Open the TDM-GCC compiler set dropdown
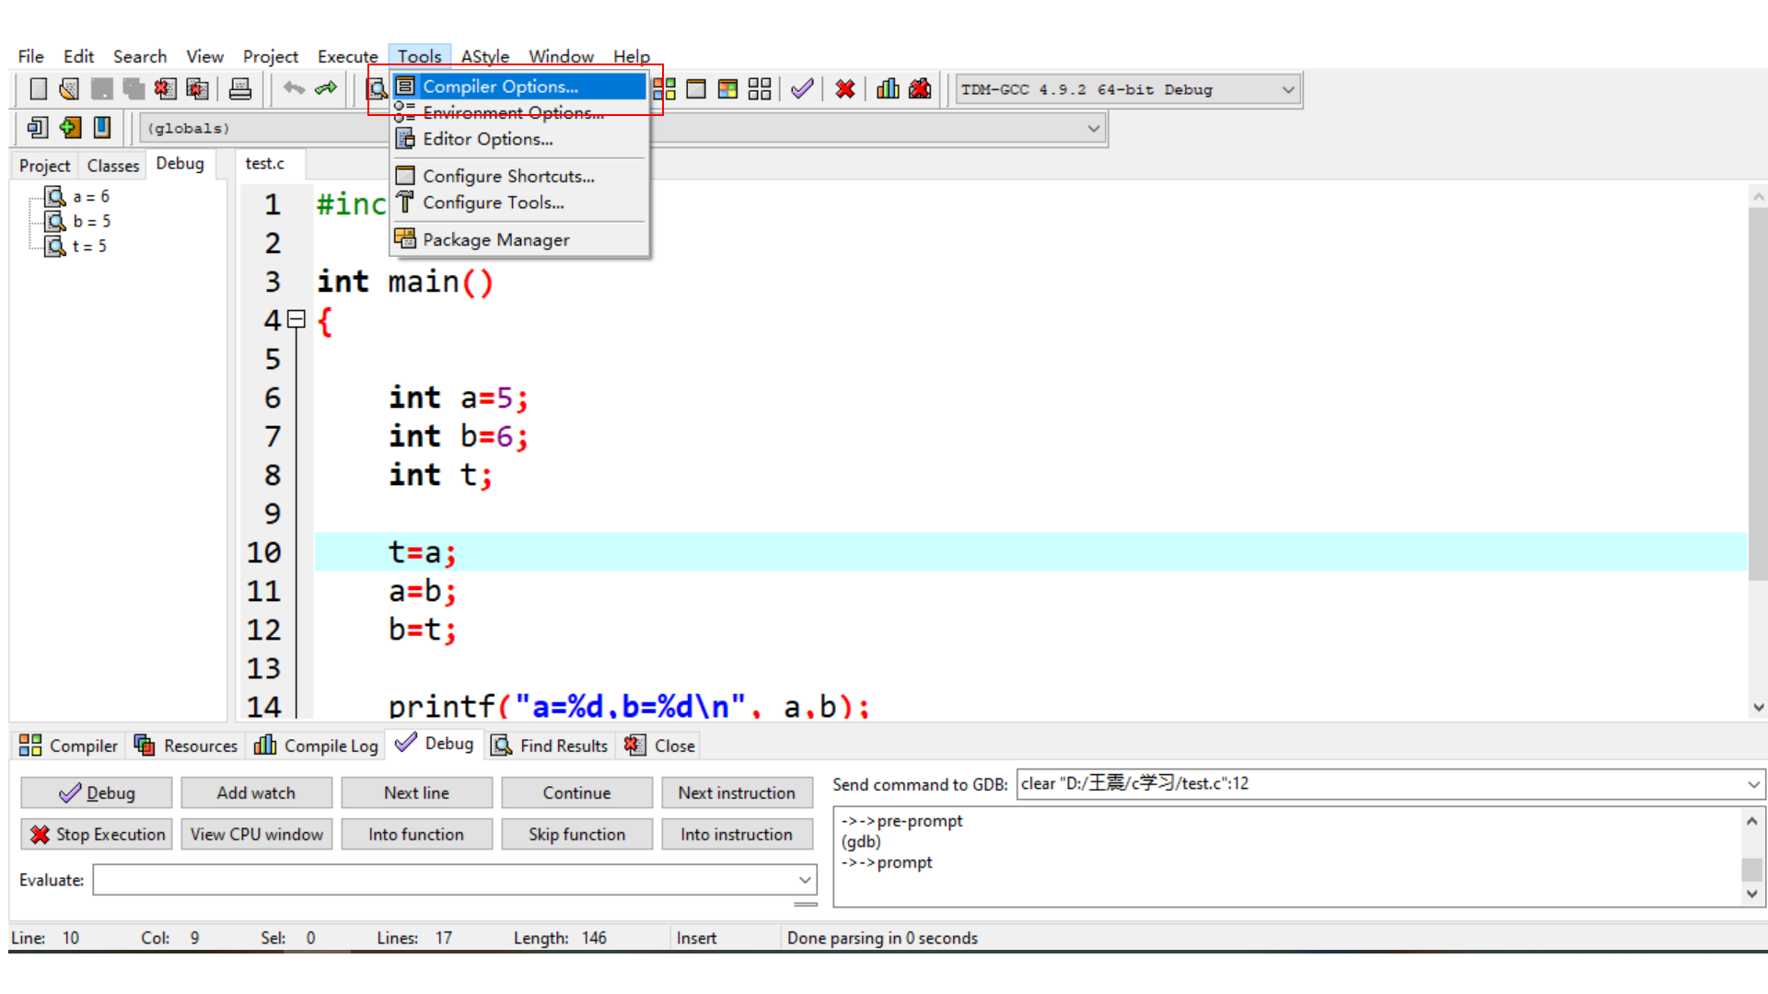 1287,90
